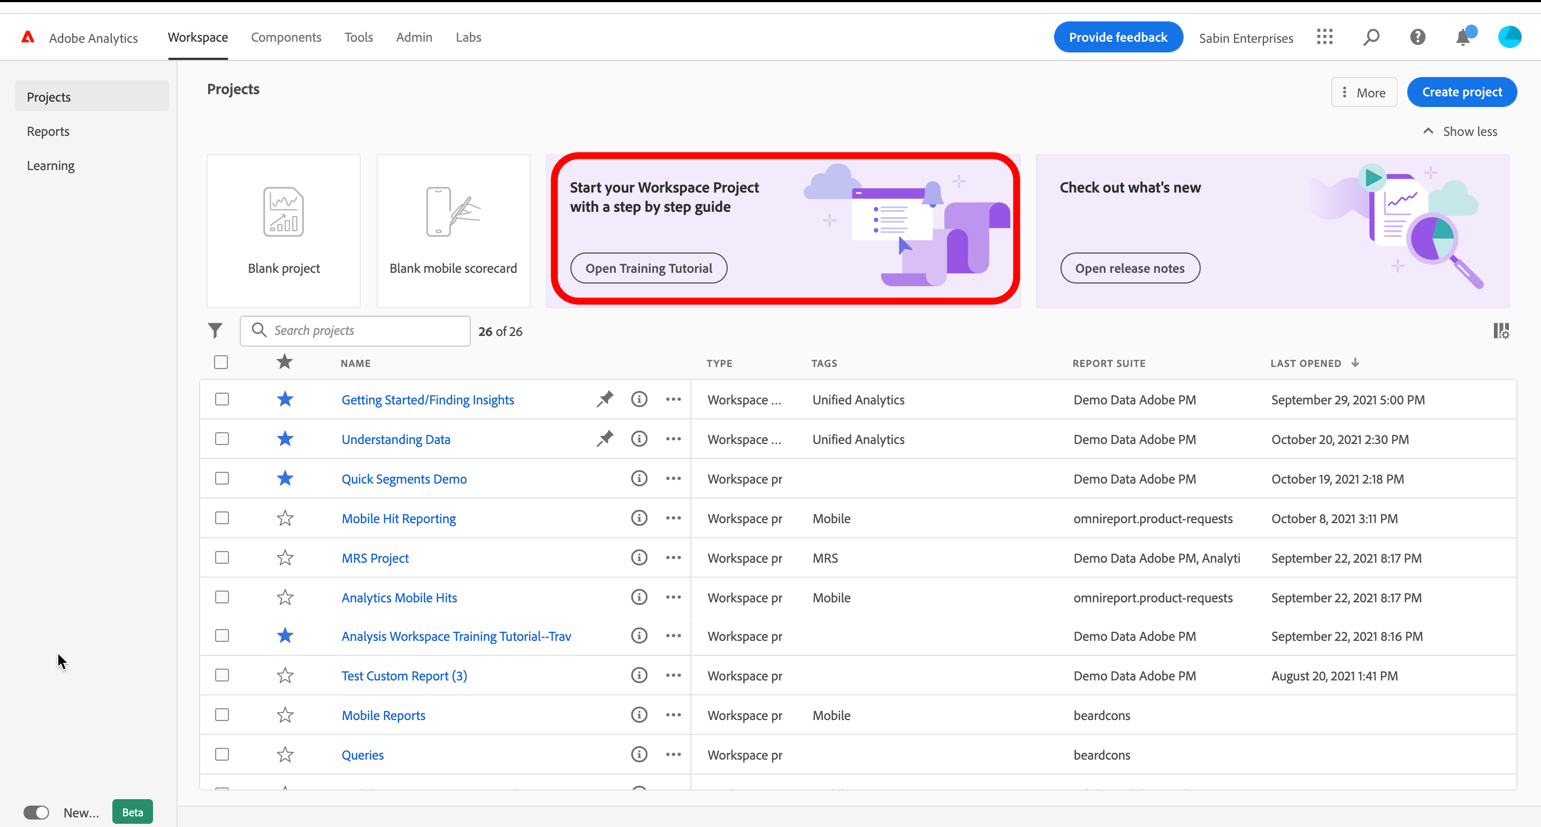Click the top bar search magnifier
This screenshot has height=827, width=1541.
tap(1371, 37)
